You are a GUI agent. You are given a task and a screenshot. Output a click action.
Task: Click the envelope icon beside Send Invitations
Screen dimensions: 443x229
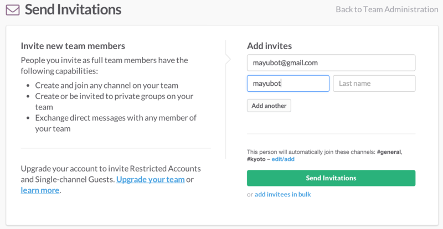click(x=12, y=10)
